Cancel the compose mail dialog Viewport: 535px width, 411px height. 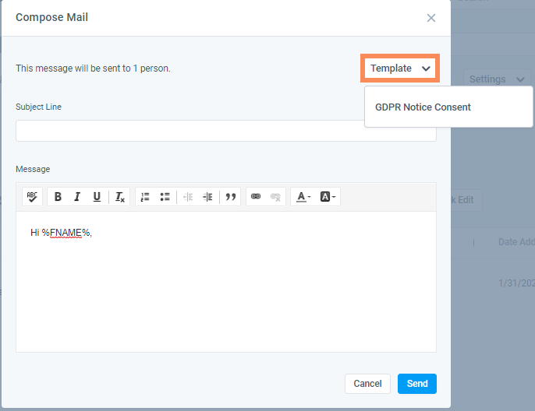pyautogui.click(x=367, y=384)
